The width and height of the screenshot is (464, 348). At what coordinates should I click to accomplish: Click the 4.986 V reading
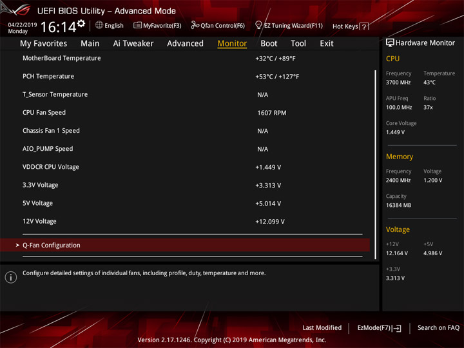pyautogui.click(x=432, y=253)
